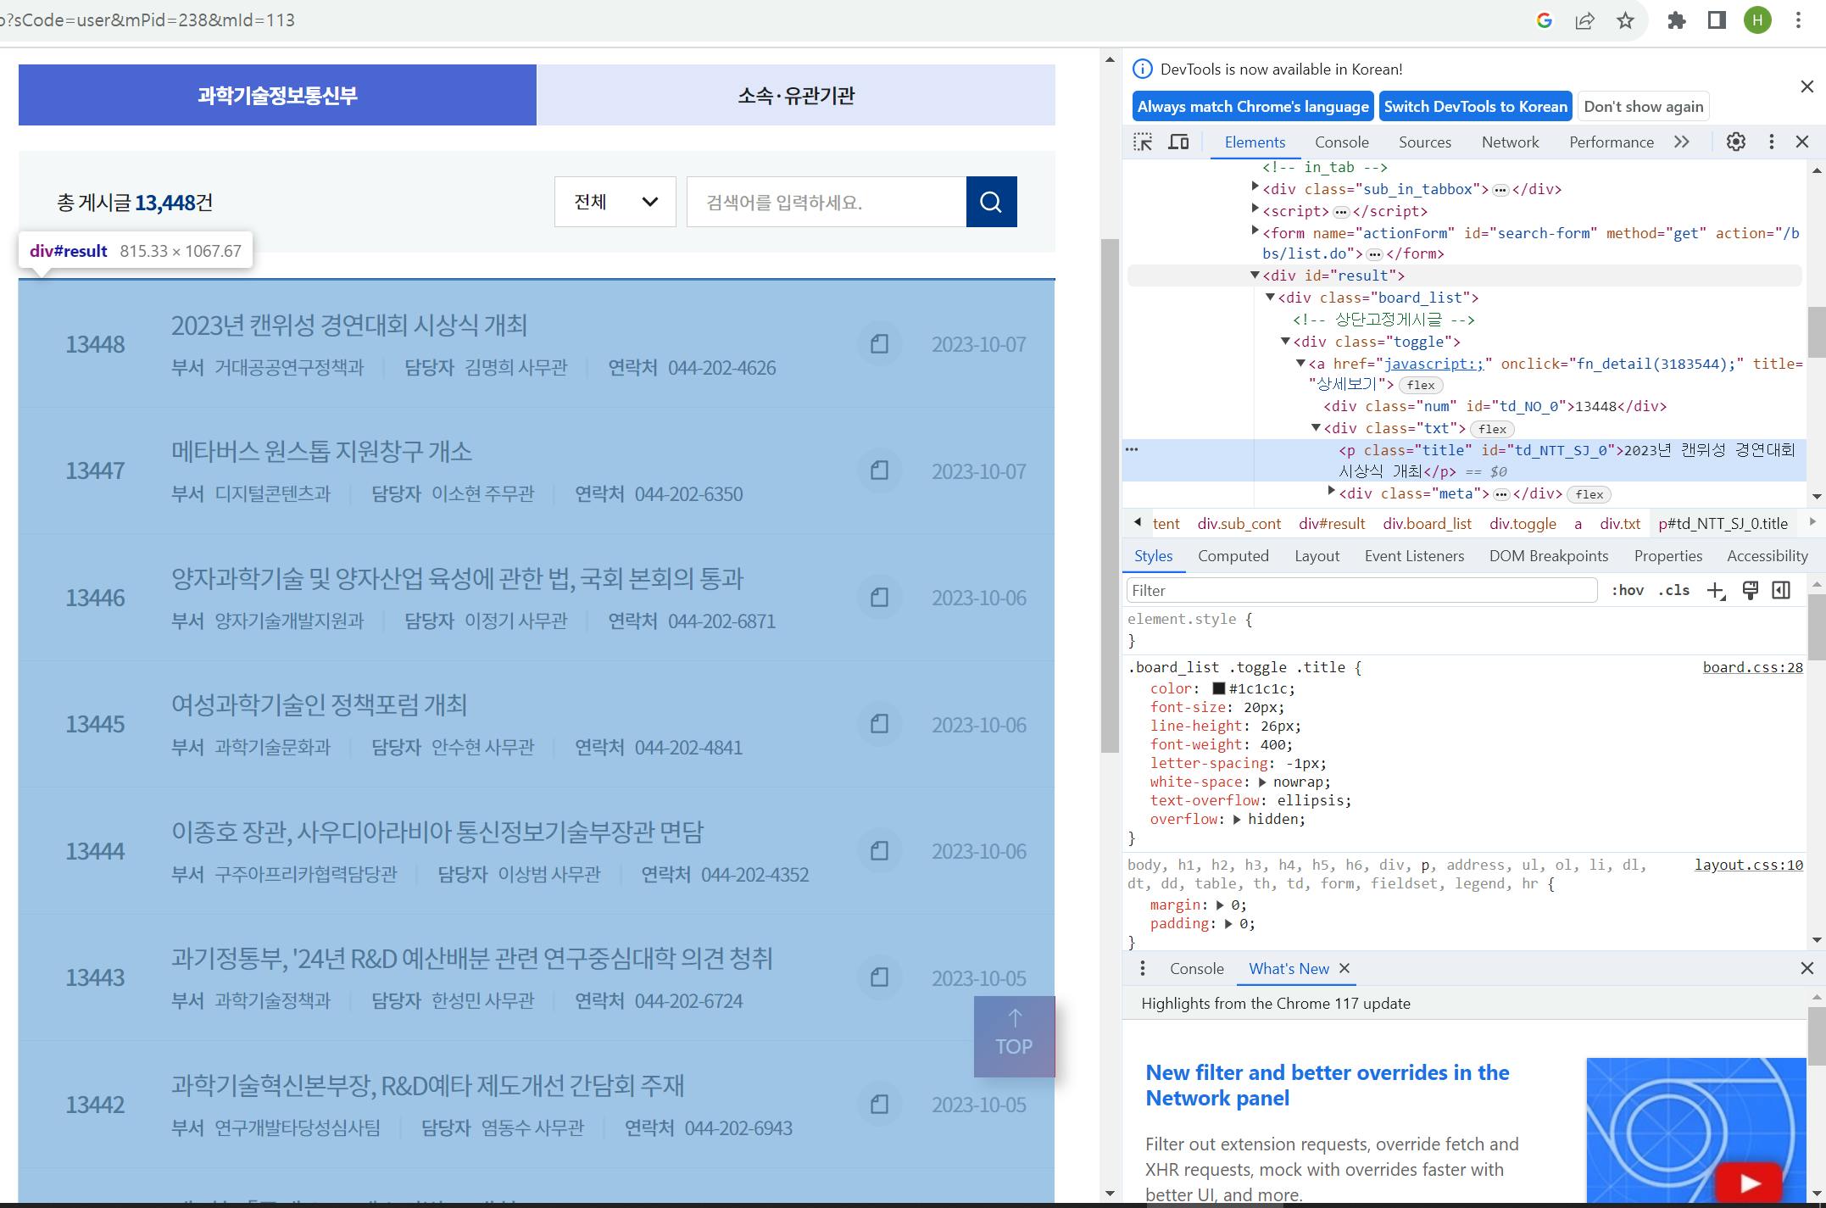Toggle the .cls element classes button
Image resolution: width=1826 pixels, height=1208 pixels.
tap(1673, 591)
